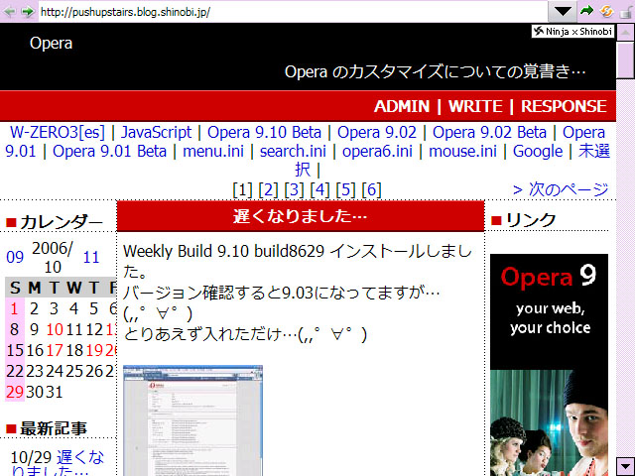Select calendar date 1
Image resolution: width=635 pixels, height=476 pixels.
pyautogui.click(x=15, y=309)
